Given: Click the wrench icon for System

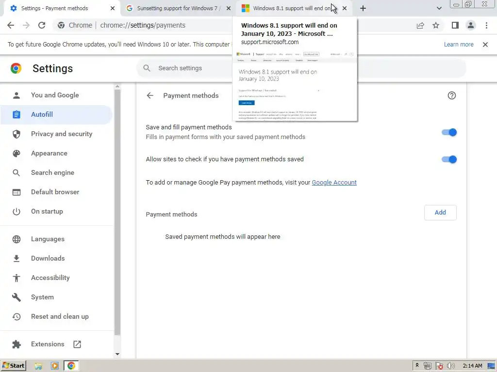Looking at the screenshot, I should (16, 297).
